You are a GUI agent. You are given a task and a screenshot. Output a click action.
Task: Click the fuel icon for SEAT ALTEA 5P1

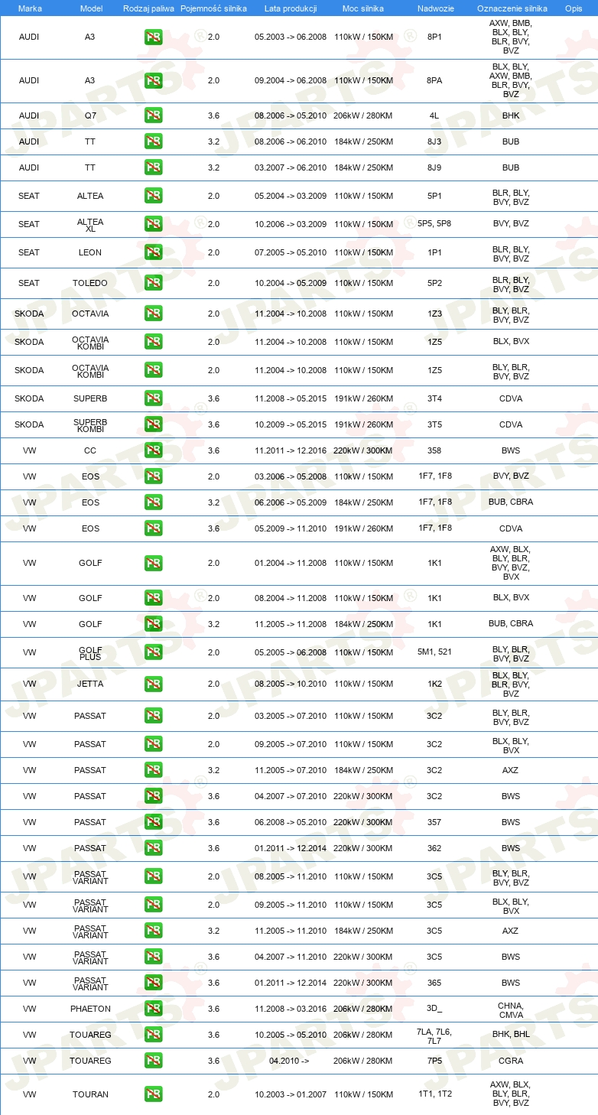tap(153, 196)
